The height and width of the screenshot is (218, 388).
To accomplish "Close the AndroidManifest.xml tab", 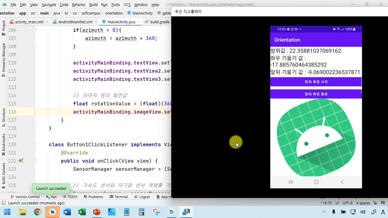I will tap(96, 22).
